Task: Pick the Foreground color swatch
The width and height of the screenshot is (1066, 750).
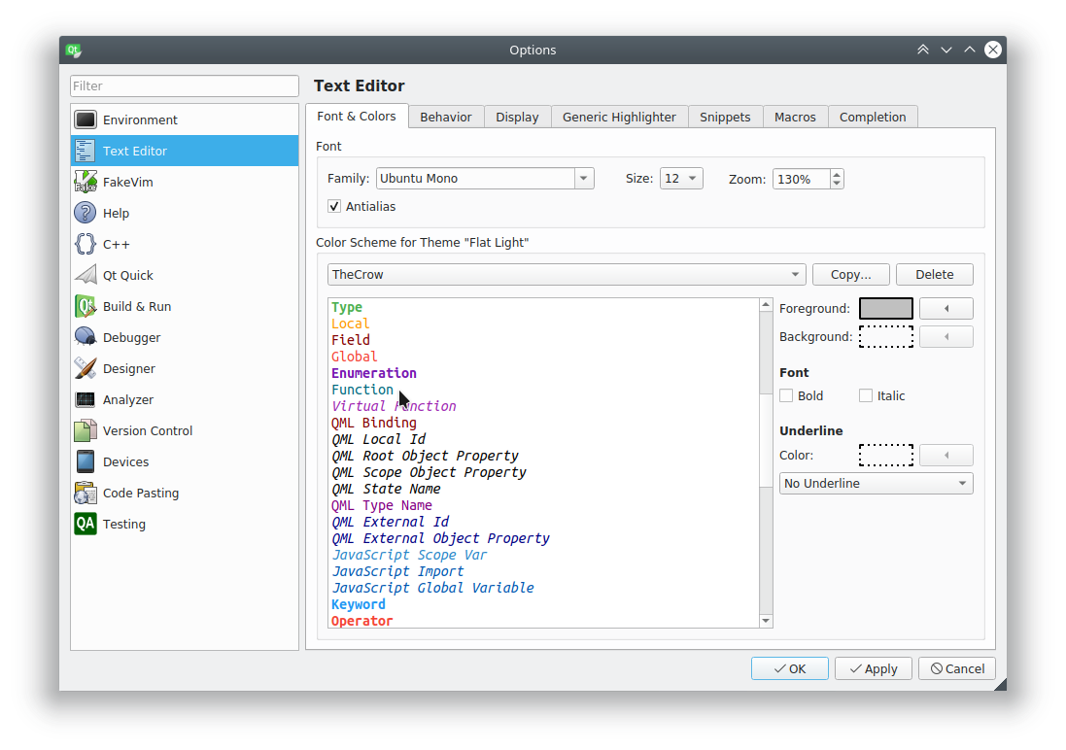Action: (885, 308)
